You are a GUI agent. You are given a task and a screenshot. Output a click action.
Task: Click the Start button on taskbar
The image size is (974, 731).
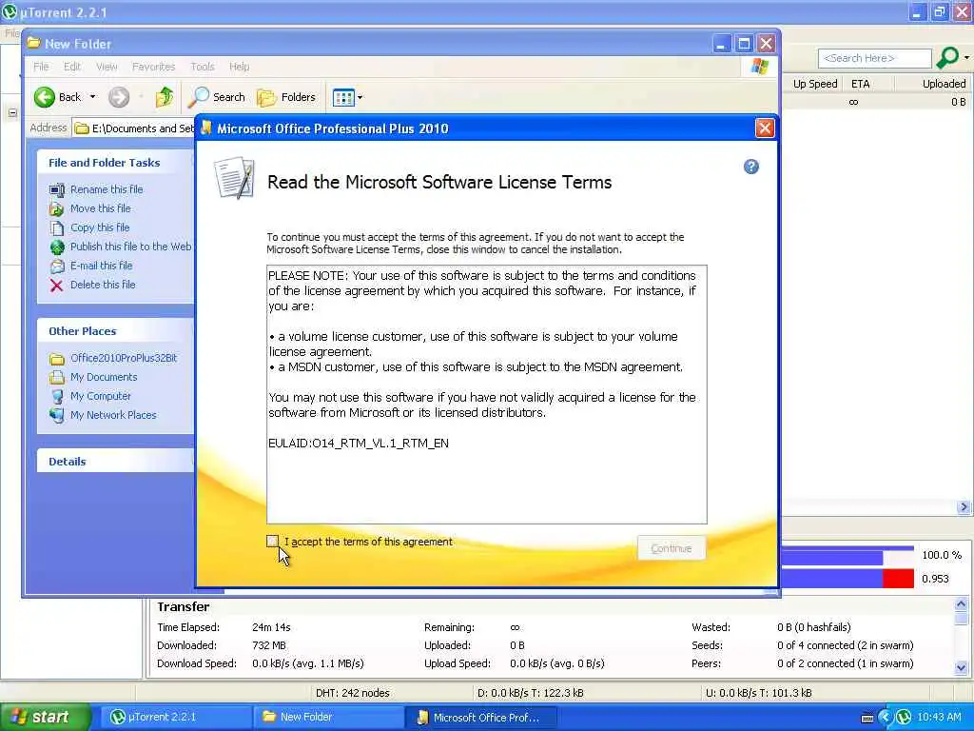[x=44, y=718]
